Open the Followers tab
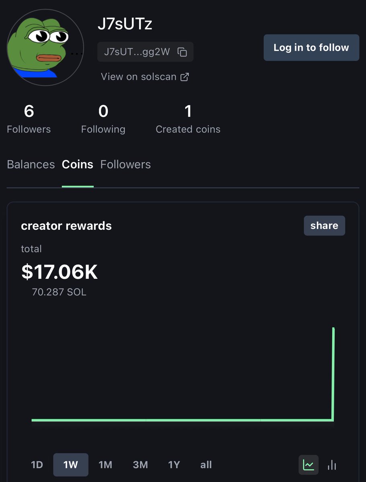The image size is (366, 482). [125, 164]
